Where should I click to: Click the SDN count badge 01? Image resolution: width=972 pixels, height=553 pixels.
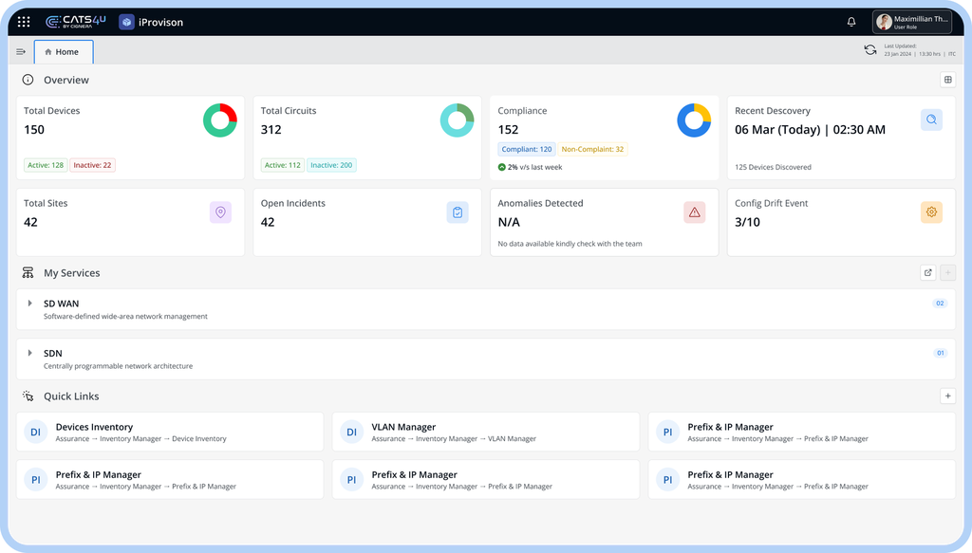pos(941,353)
